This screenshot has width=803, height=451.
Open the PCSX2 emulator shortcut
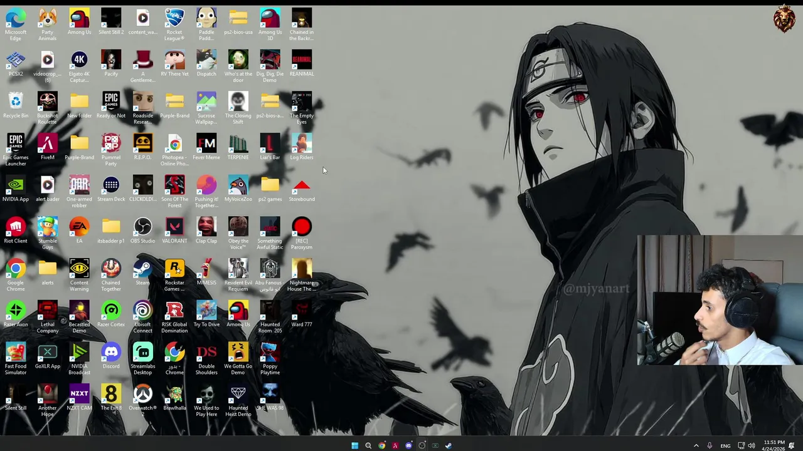(16, 64)
